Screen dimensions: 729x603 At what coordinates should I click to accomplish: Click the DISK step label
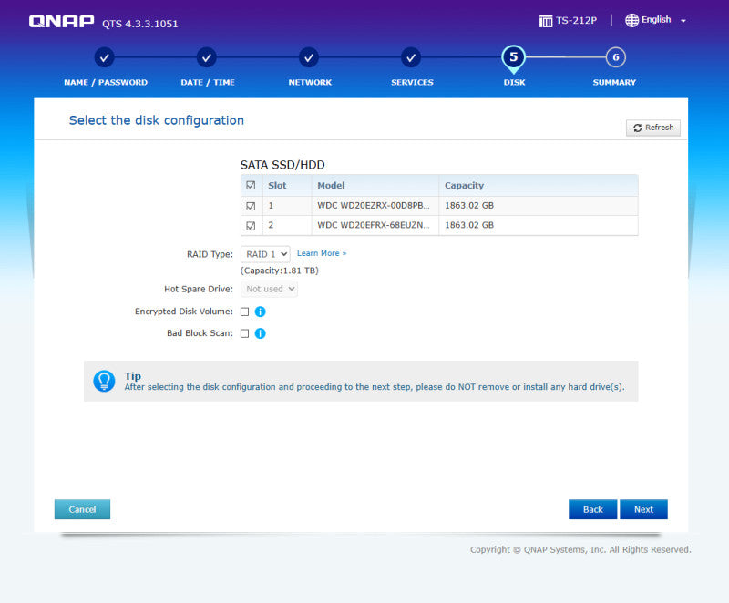pyautogui.click(x=514, y=82)
